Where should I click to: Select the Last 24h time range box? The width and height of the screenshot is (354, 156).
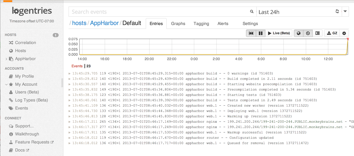(299, 12)
